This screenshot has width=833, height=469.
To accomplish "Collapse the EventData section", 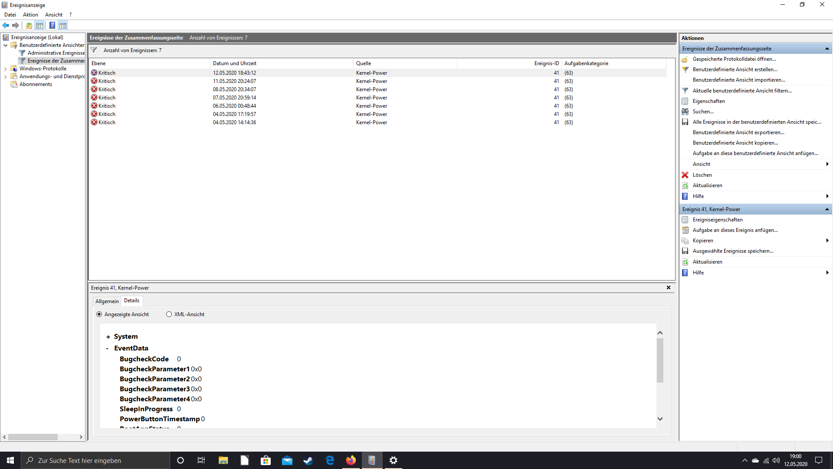I will point(108,348).
